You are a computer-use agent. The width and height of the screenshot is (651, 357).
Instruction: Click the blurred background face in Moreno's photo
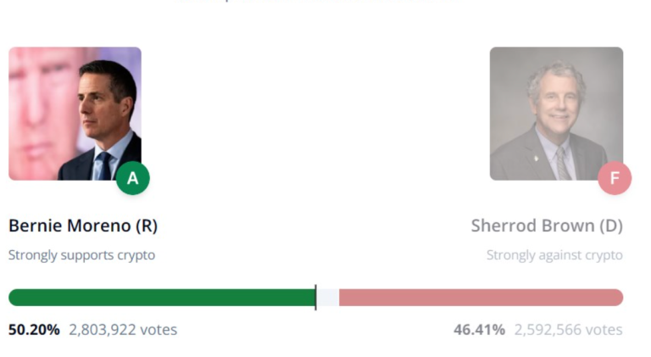tap(38, 102)
